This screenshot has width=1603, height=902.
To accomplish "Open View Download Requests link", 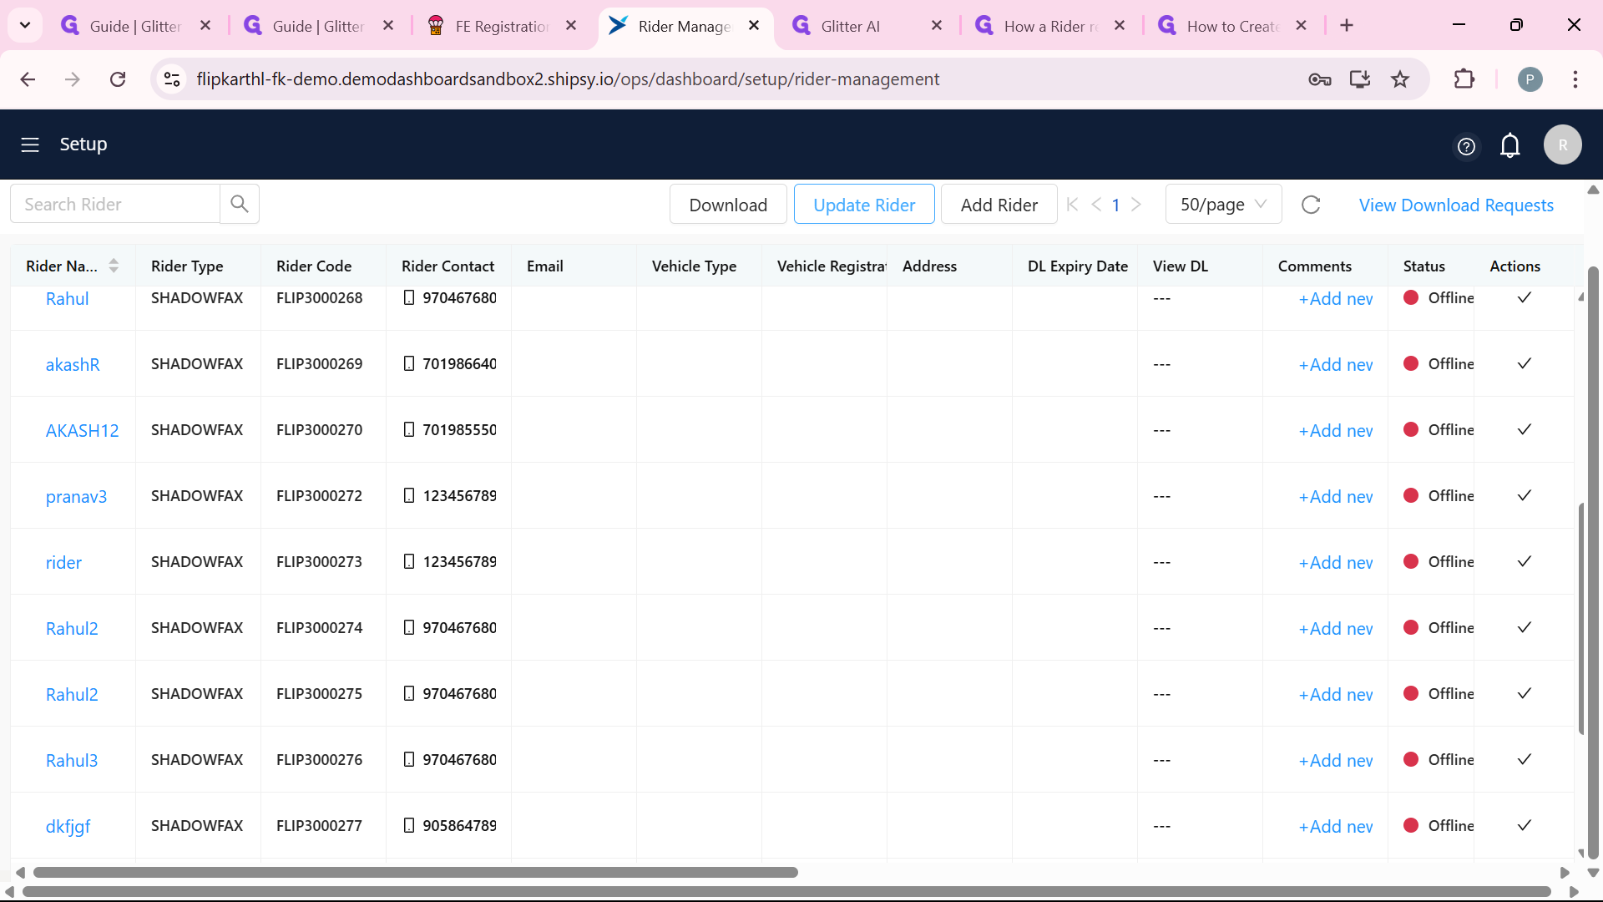I will [1456, 205].
